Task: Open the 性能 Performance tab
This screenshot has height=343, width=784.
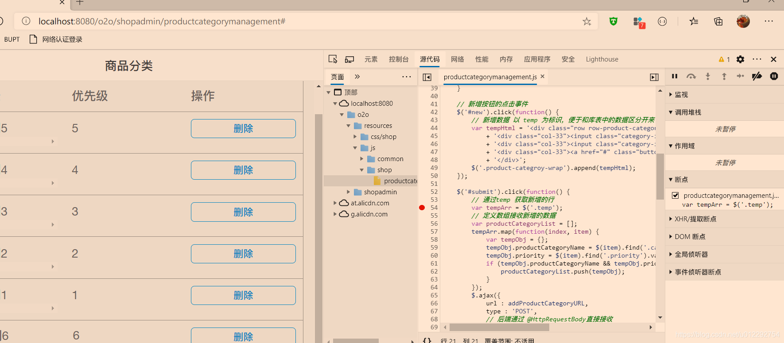Action: point(482,59)
